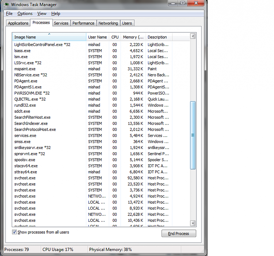Open the Help menu
274x256 pixels.
coord(56,14)
